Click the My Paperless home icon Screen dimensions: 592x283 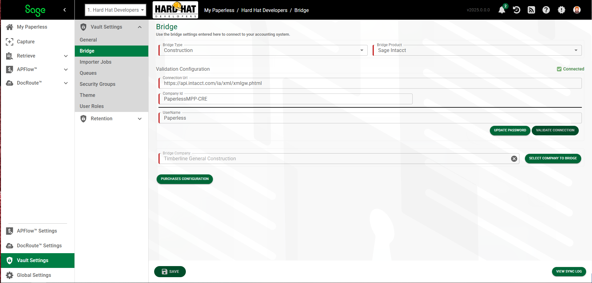(x=10, y=27)
